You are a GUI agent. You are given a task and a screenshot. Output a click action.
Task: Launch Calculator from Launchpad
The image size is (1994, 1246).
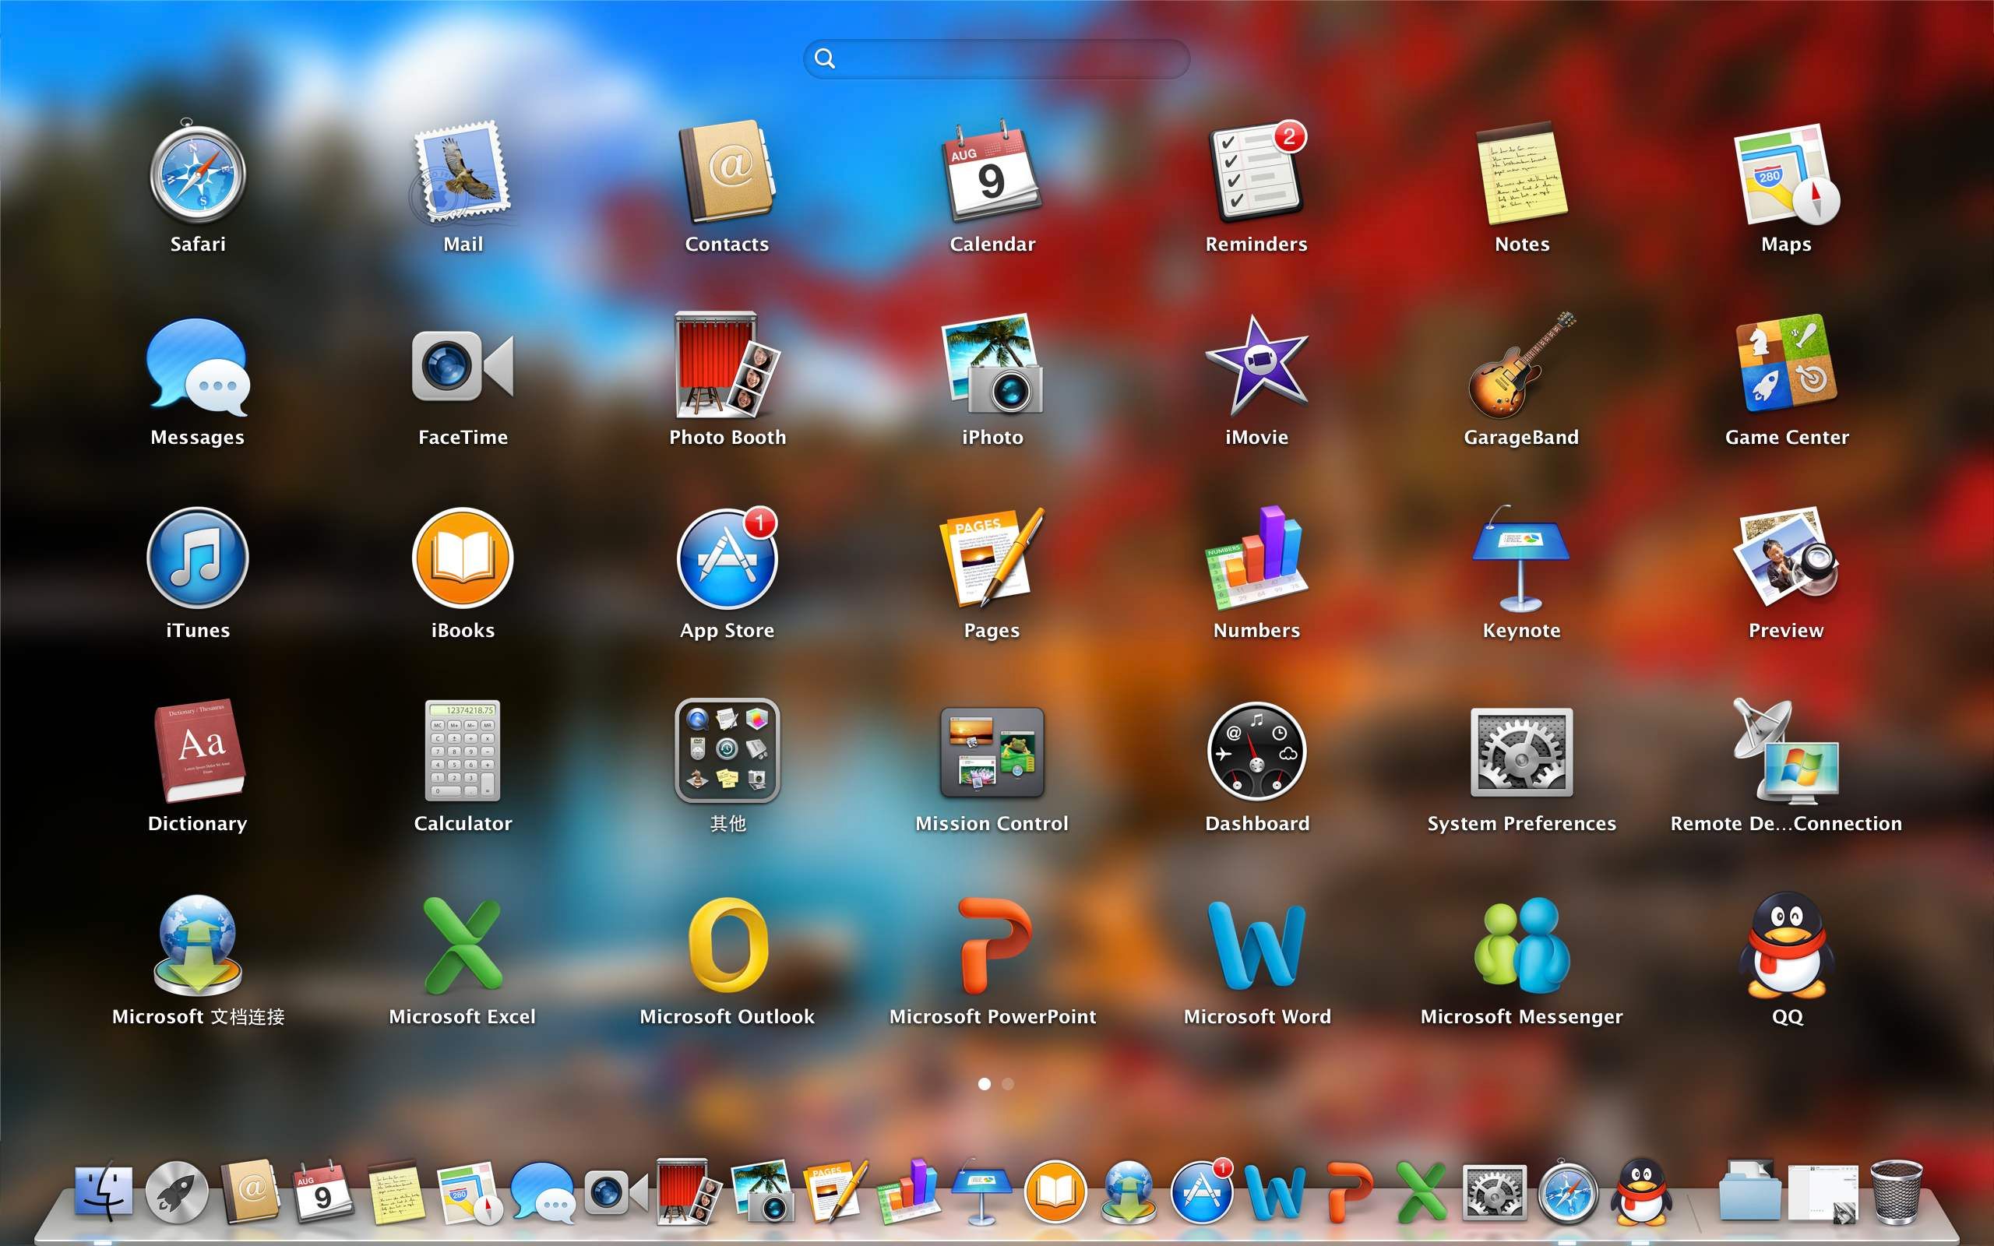tap(462, 751)
